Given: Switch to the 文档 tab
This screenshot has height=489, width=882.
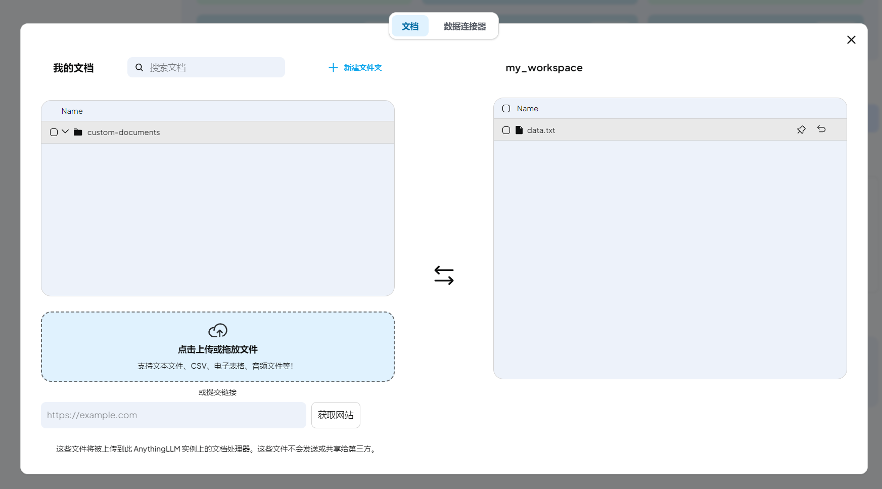Looking at the screenshot, I should tap(410, 26).
